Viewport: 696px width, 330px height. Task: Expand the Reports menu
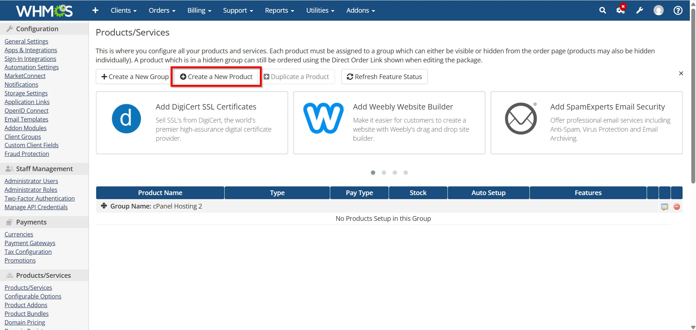(279, 11)
